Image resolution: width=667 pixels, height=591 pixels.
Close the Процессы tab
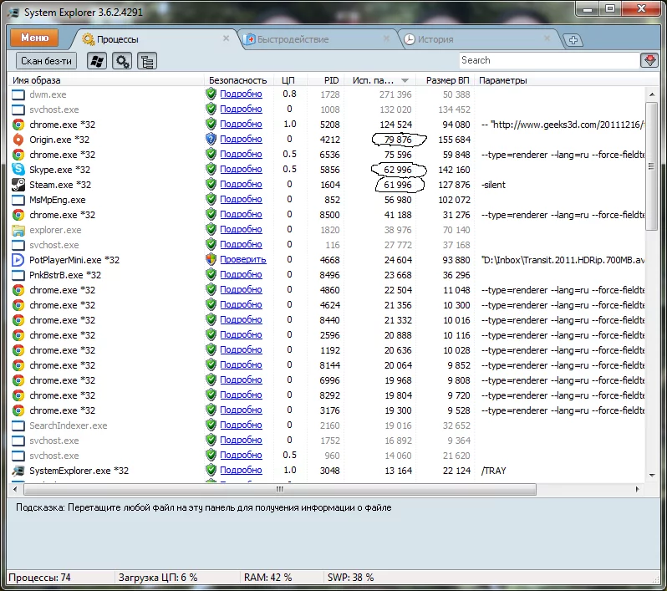coord(226,38)
